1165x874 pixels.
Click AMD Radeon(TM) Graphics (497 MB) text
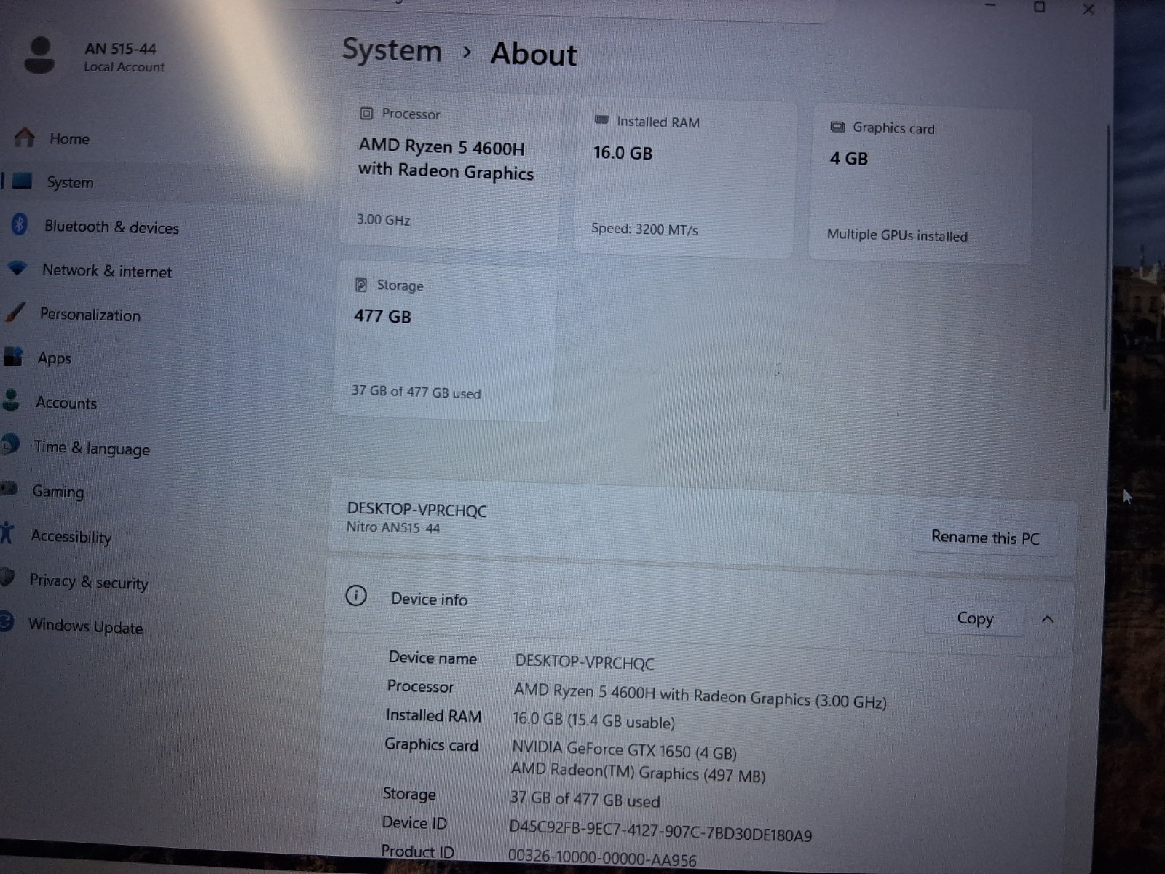(x=638, y=772)
